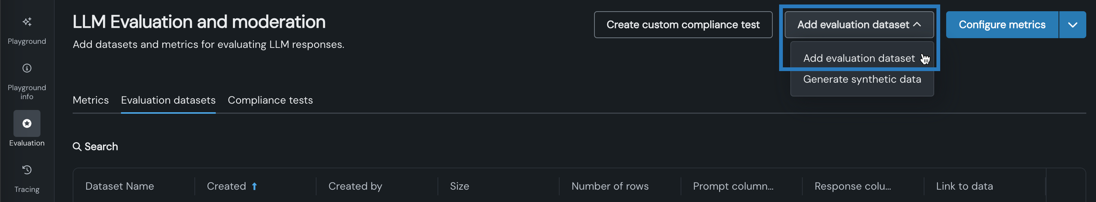
Task: Select the Evaluation datasets tab
Action: pos(168,100)
